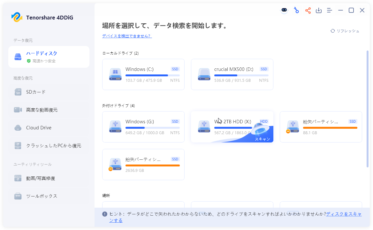The height and width of the screenshot is (230, 373).
Task: Click the refresh circular arrow icon
Action: 332,31
